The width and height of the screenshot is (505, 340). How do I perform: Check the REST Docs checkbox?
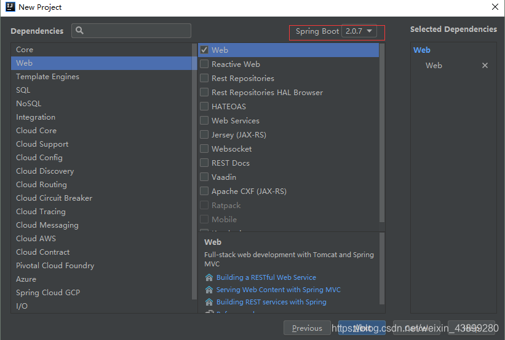point(204,163)
